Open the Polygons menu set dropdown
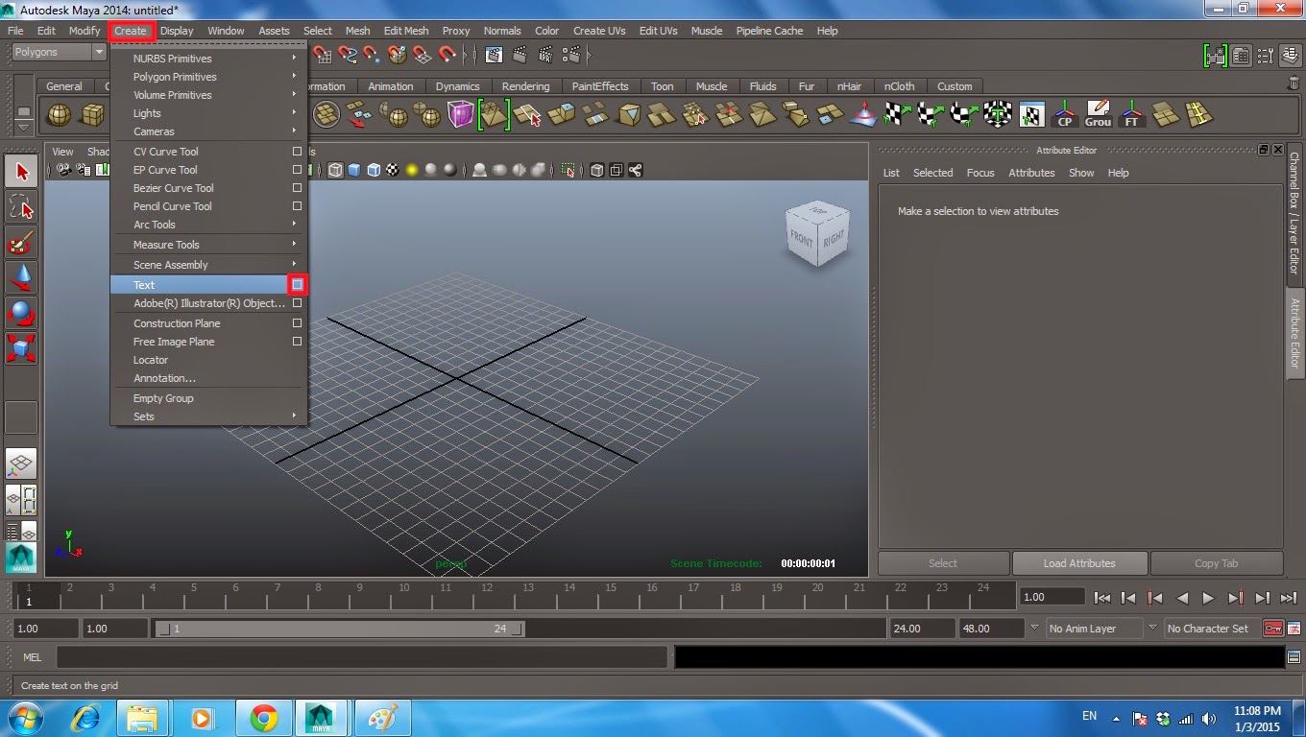 point(58,52)
